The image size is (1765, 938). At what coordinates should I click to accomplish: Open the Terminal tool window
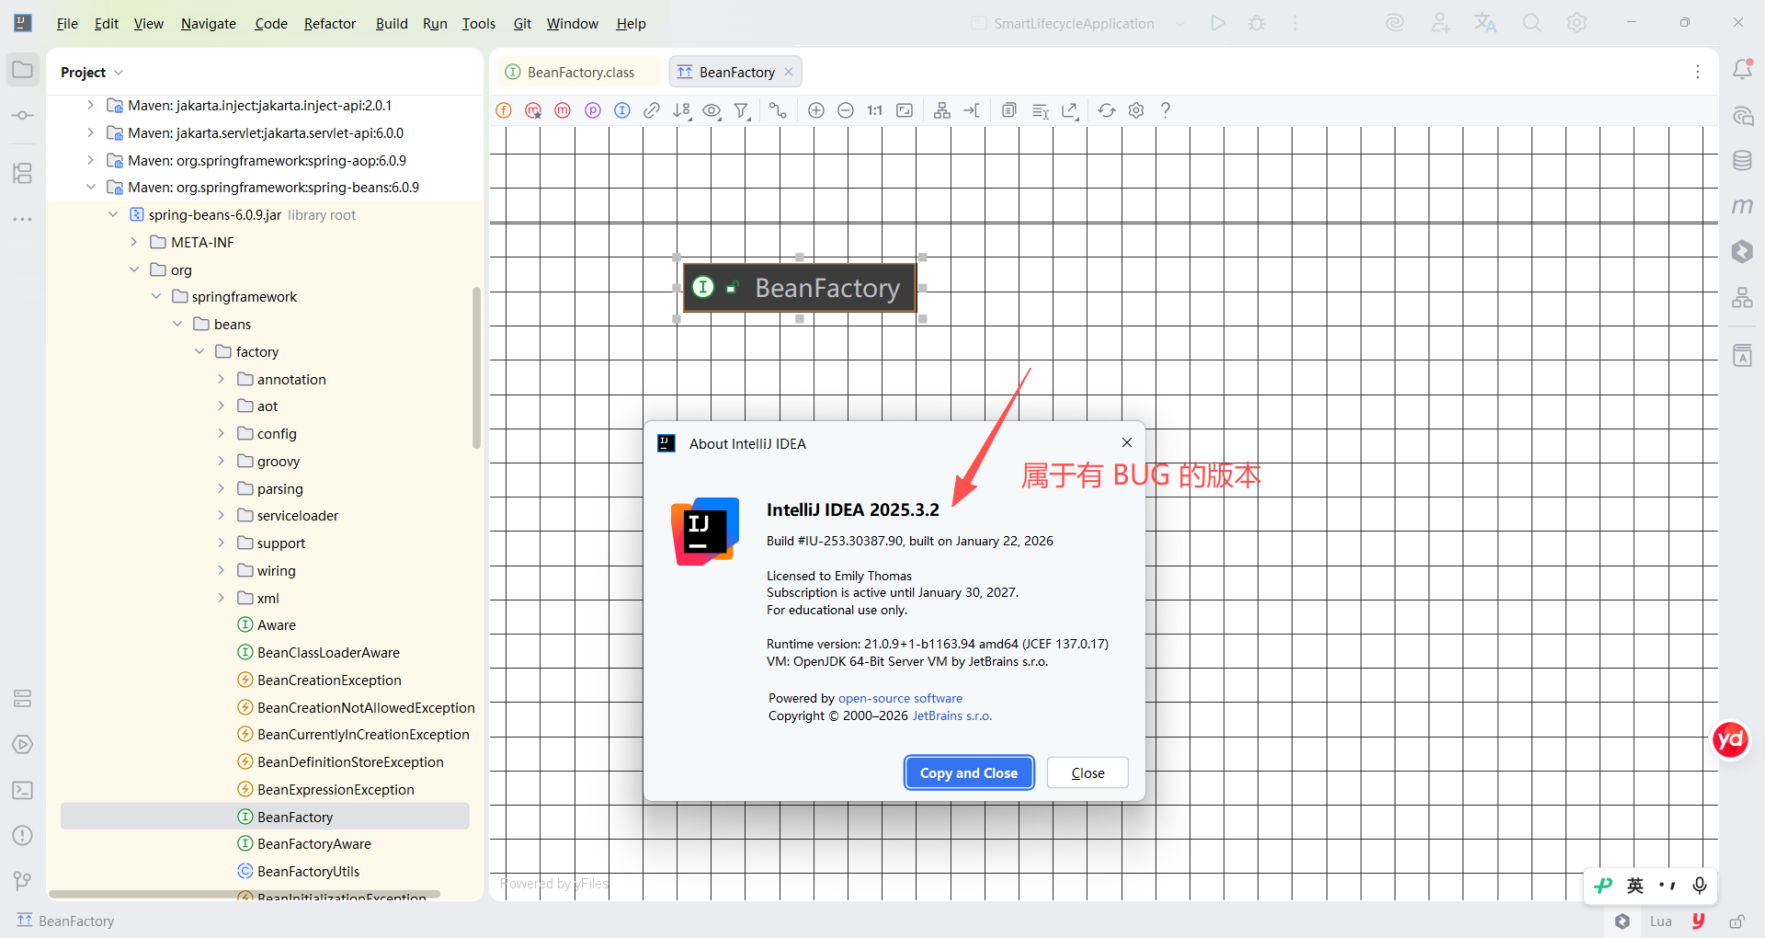(x=23, y=790)
